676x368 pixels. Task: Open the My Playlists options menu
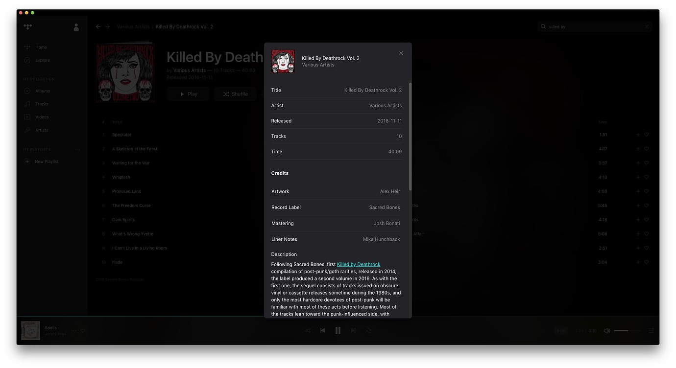point(77,149)
